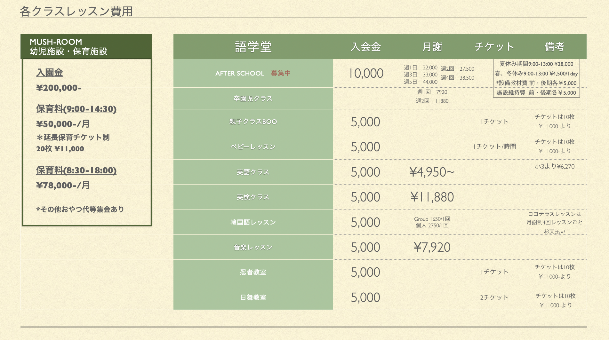Image resolution: width=609 pixels, height=340 pixels.
Task: Click the 忍者教室 class cell
Action: click(x=253, y=272)
